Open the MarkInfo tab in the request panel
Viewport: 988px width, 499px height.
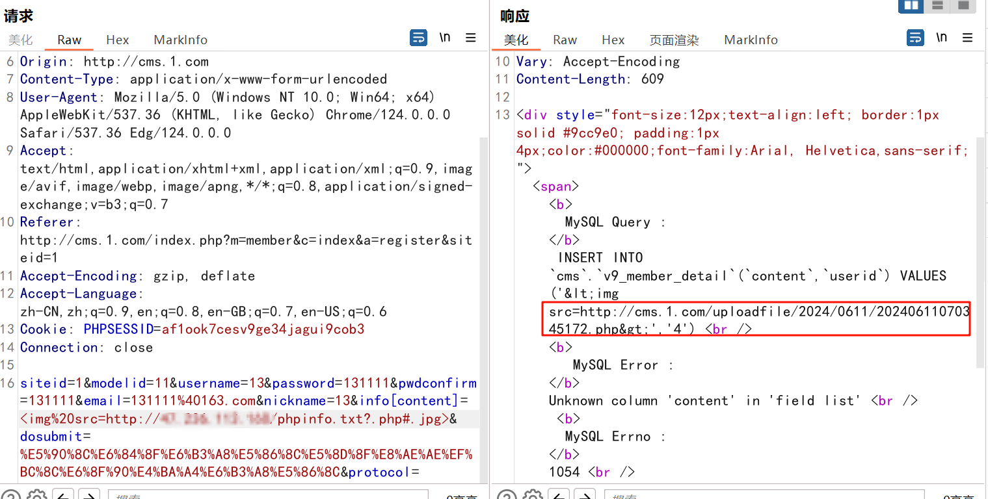(181, 40)
